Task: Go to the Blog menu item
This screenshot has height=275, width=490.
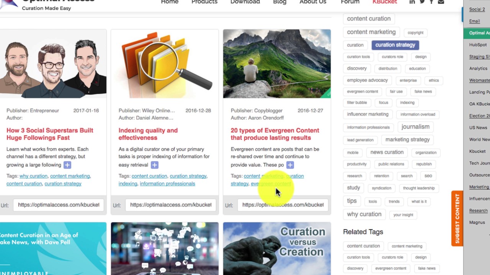Action: [279, 2]
